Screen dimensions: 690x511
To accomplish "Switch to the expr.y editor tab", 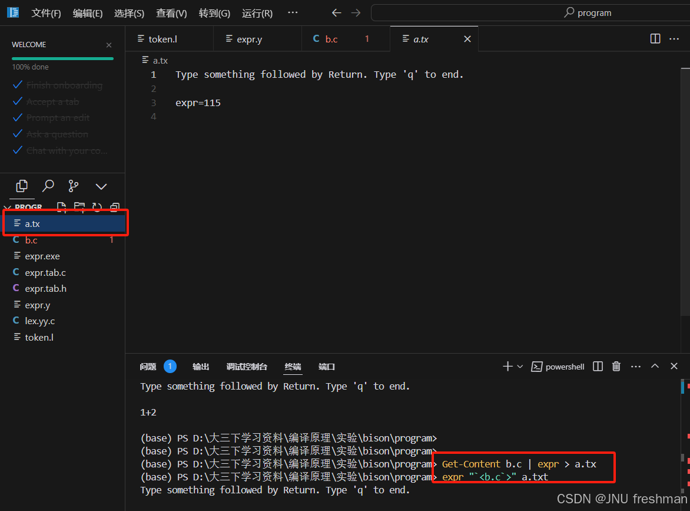I will point(257,39).
